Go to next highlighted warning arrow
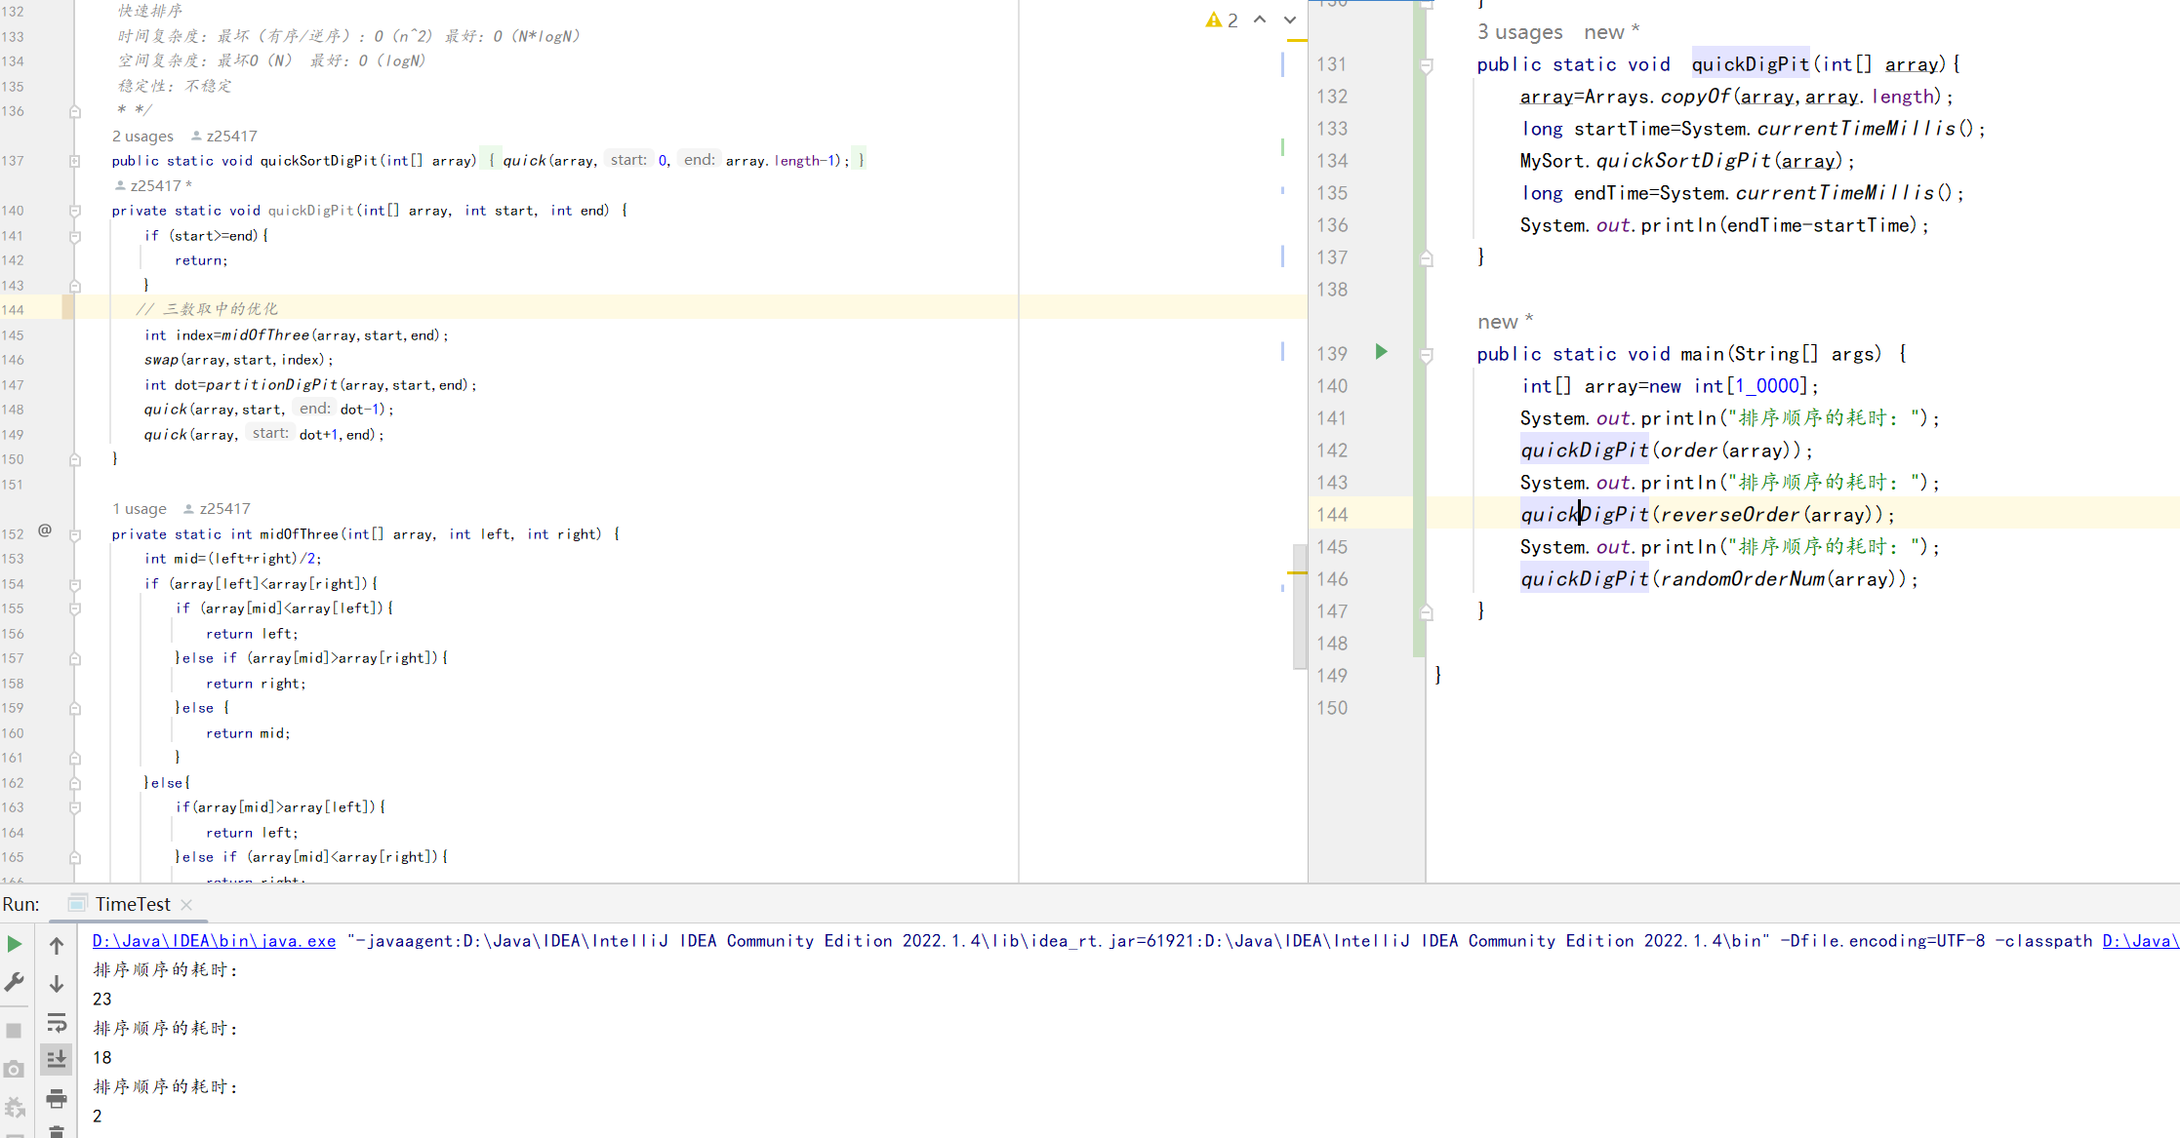This screenshot has width=2180, height=1138. click(x=1290, y=20)
